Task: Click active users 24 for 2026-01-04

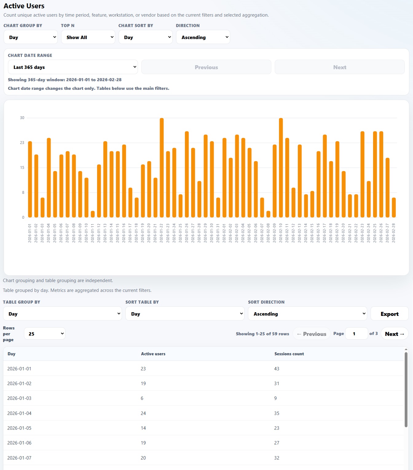Action: pyautogui.click(x=143, y=413)
